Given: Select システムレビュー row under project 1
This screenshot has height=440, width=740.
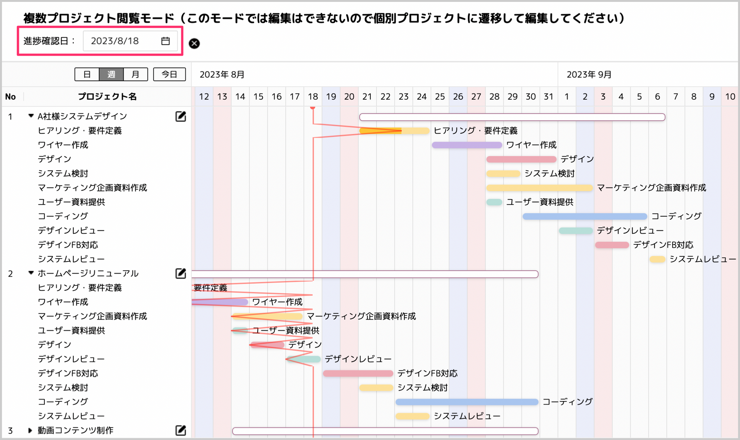Looking at the screenshot, I should [x=71, y=259].
